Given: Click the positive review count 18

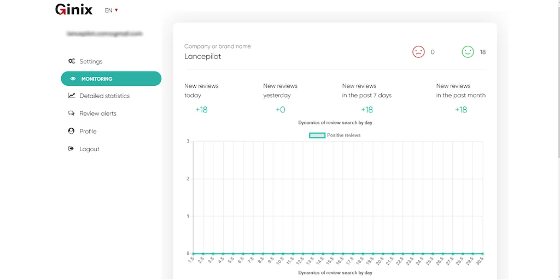Looking at the screenshot, I should (x=483, y=52).
